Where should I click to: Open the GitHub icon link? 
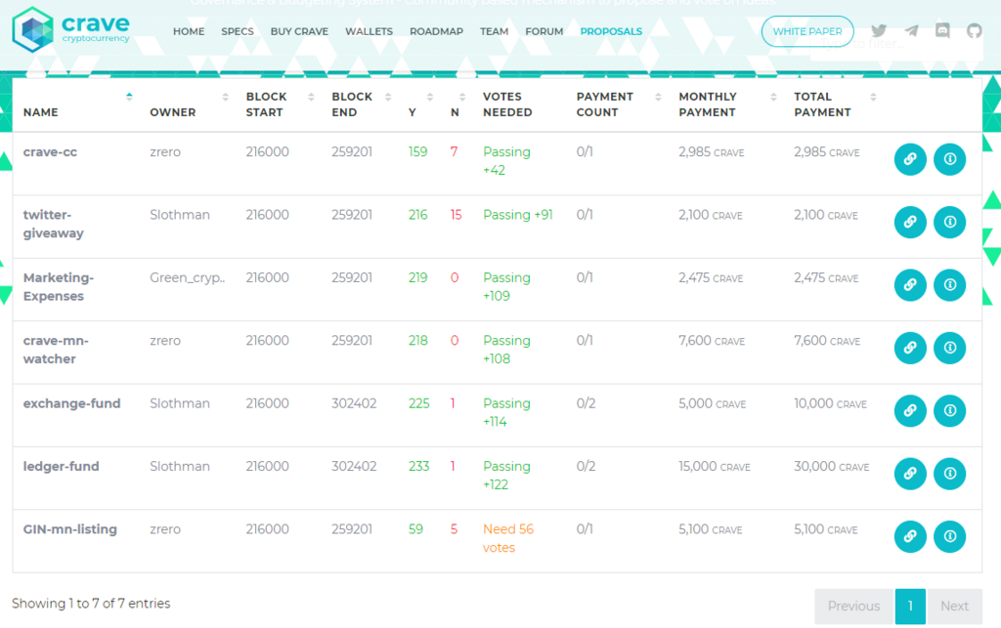coord(975,30)
